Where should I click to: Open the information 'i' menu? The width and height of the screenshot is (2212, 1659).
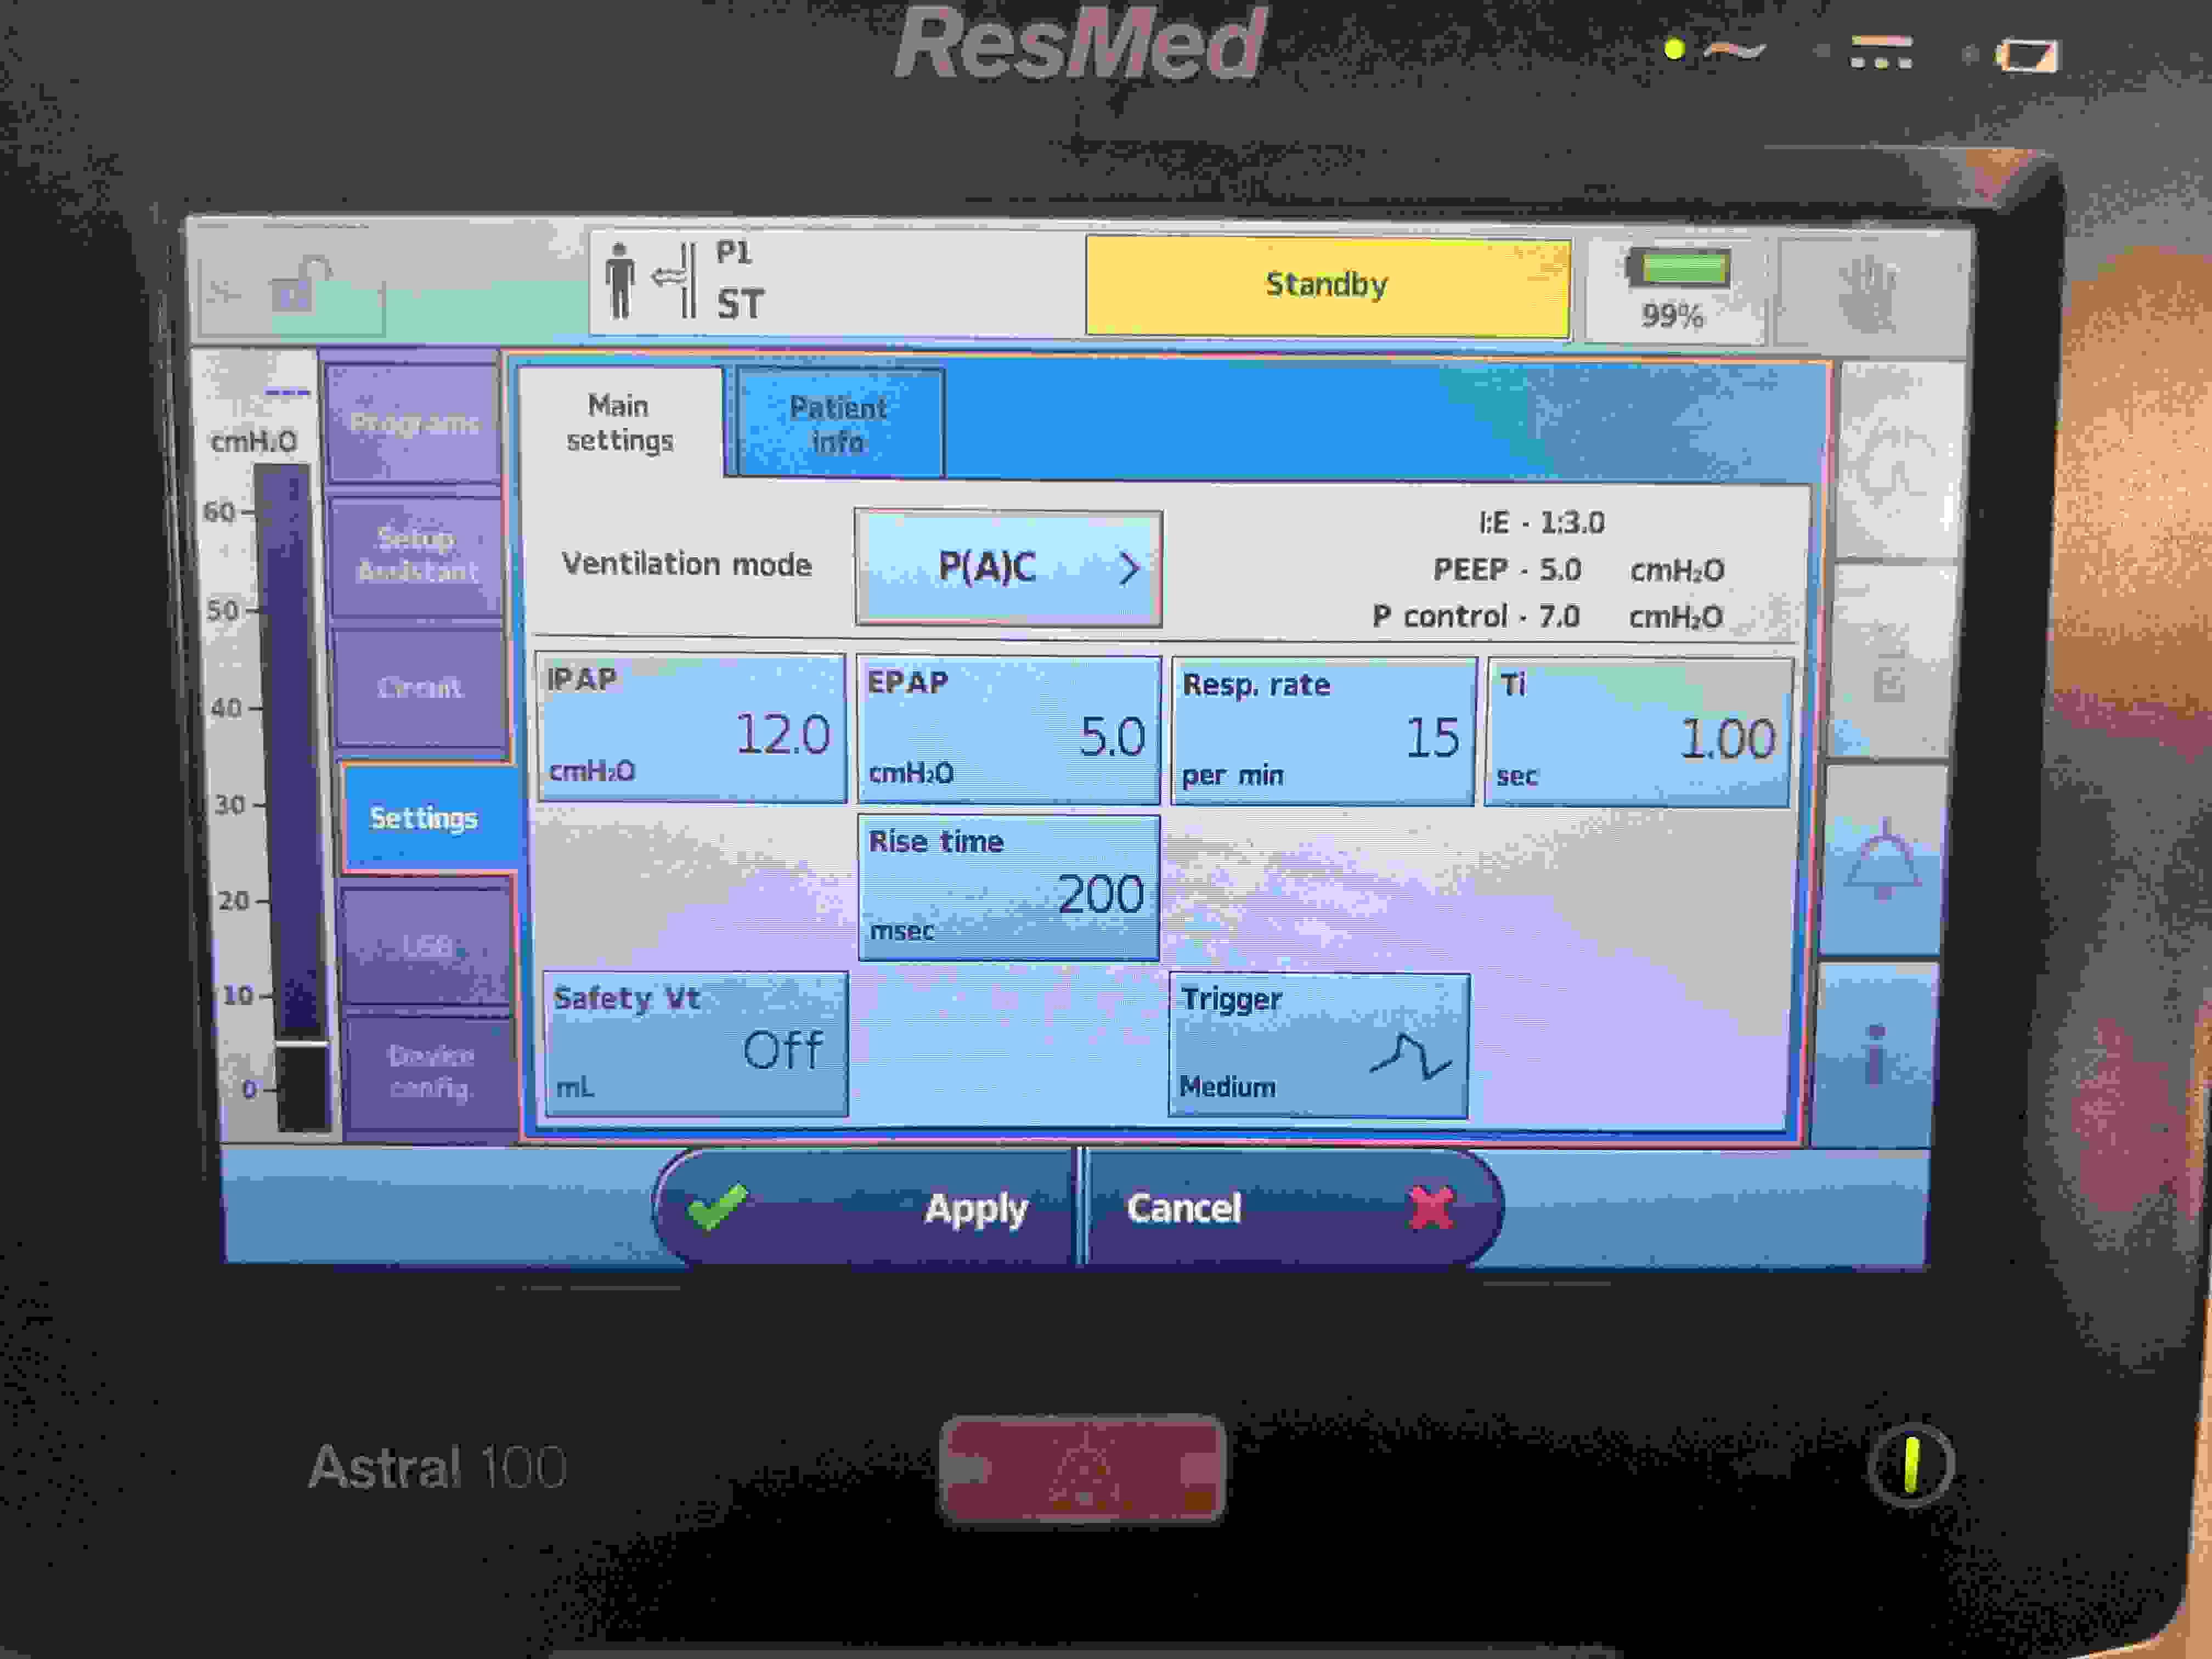coord(1876,1055)
